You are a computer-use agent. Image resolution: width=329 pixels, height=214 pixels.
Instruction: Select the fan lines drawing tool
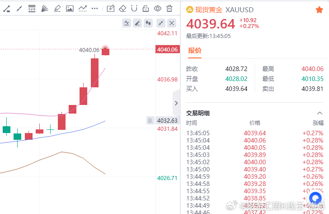44,9
